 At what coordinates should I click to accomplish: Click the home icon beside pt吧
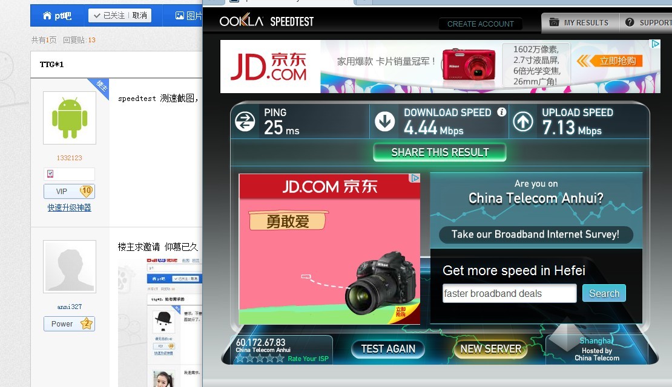47,16
